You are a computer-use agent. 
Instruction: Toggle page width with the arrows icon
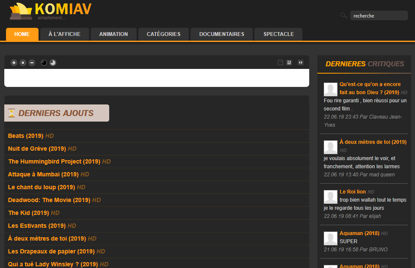point(300,63)
